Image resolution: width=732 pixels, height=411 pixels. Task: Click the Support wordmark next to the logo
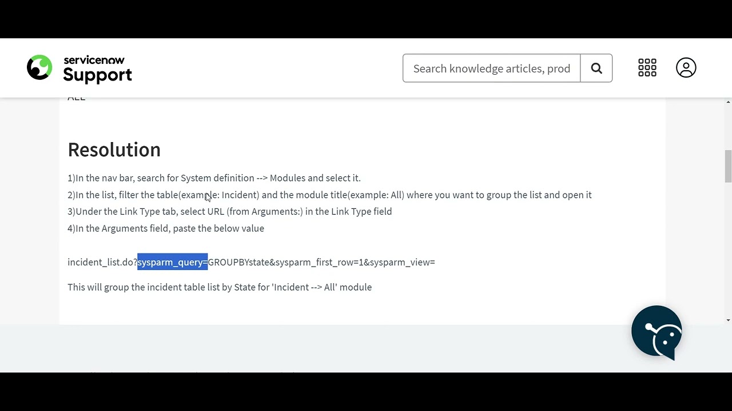(x=97, y=75)
